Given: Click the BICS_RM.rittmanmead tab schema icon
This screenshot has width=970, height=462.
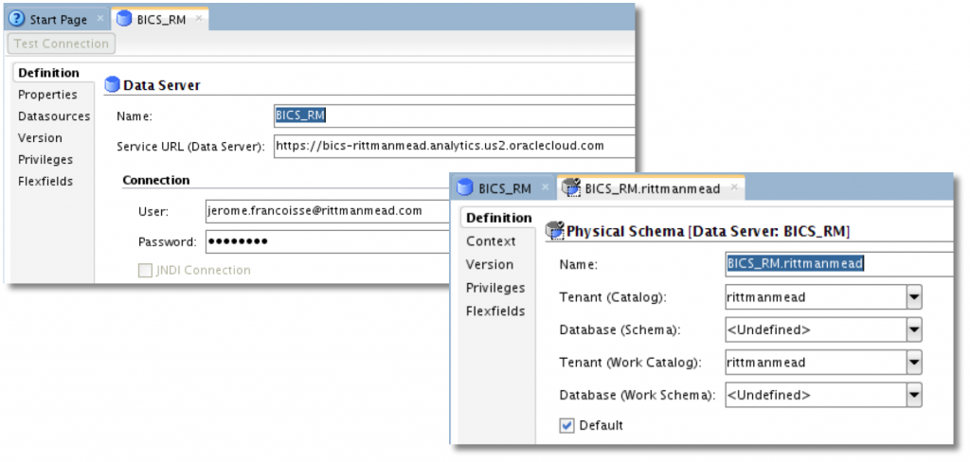Looking at the screenshot, I should tap(571, 187).
